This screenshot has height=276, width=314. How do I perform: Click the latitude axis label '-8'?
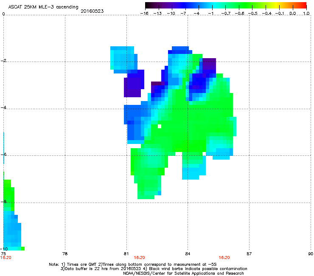(x=3, y=201)
